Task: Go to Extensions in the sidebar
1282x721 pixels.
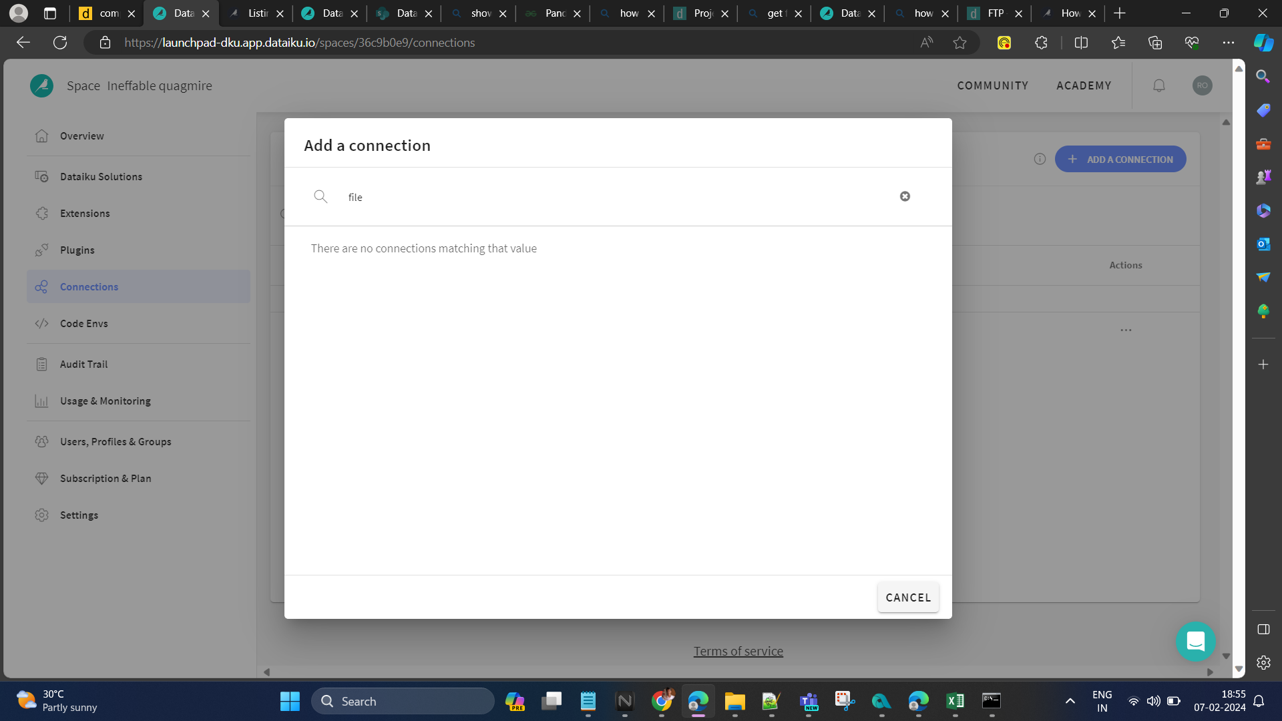Action: click(x=138, y=214)
